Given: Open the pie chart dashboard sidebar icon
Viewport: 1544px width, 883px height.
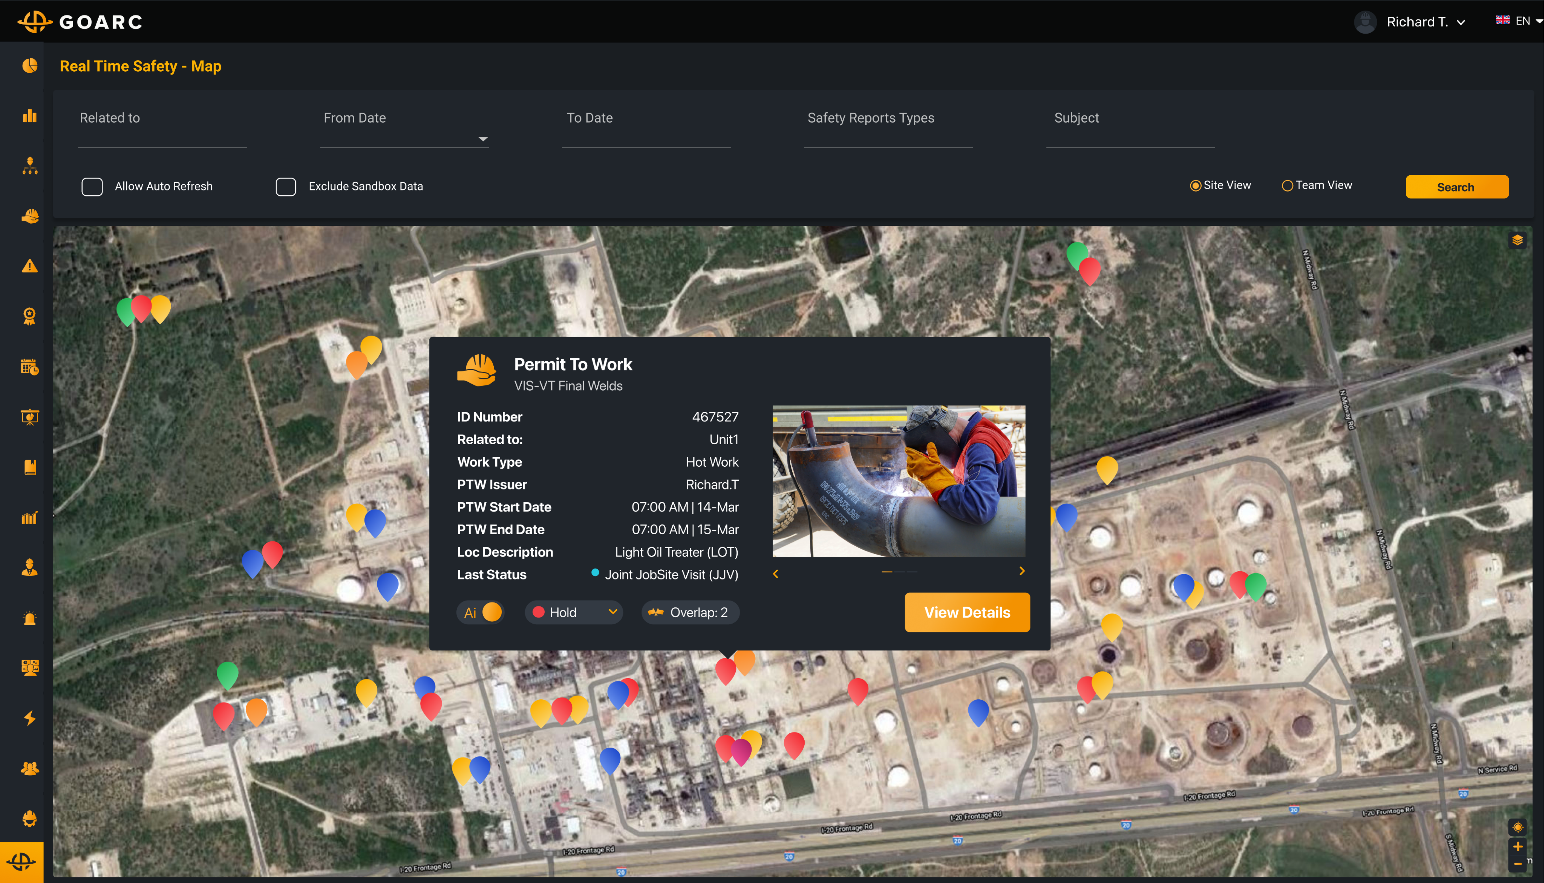Looking at the screenshot, I should point(30,65).
